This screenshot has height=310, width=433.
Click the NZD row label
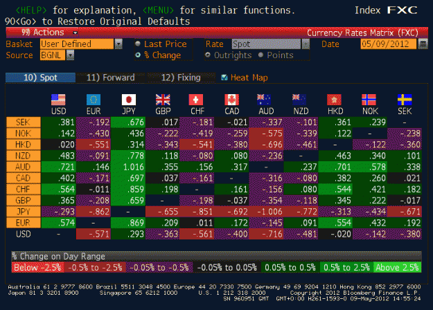pyautogui.click(x=23, y=156)
